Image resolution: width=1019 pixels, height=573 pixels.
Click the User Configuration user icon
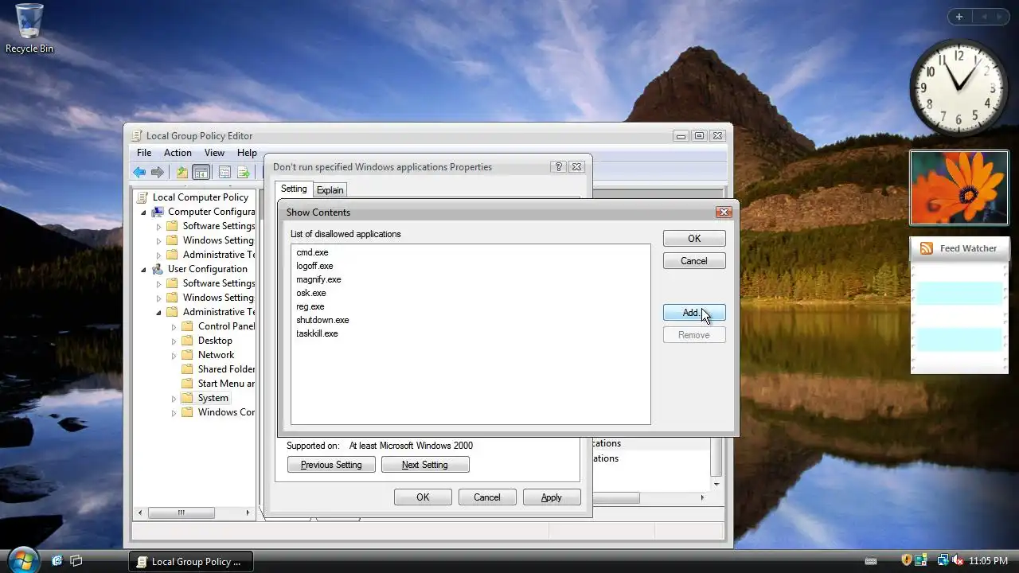tap(158, 269)
